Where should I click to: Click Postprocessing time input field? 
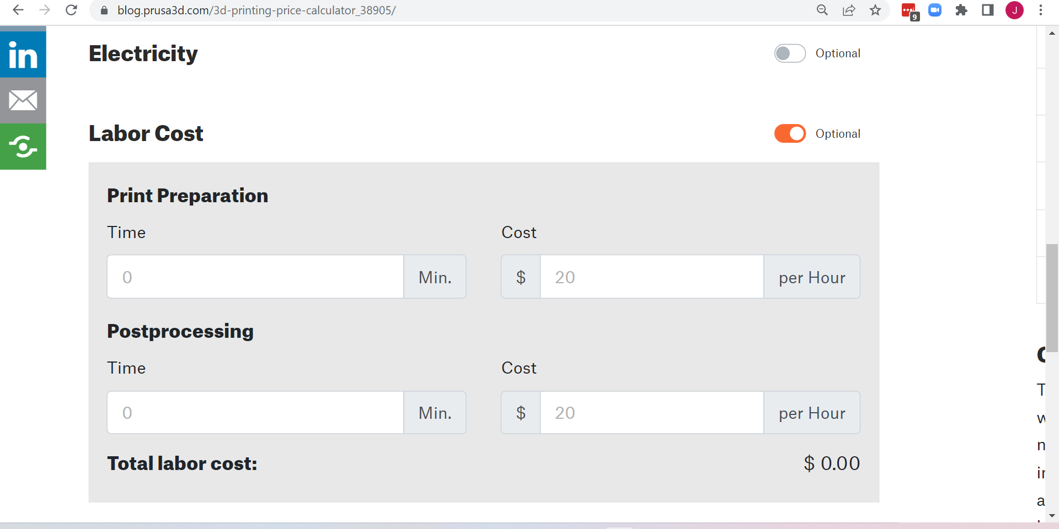(255, 413)
